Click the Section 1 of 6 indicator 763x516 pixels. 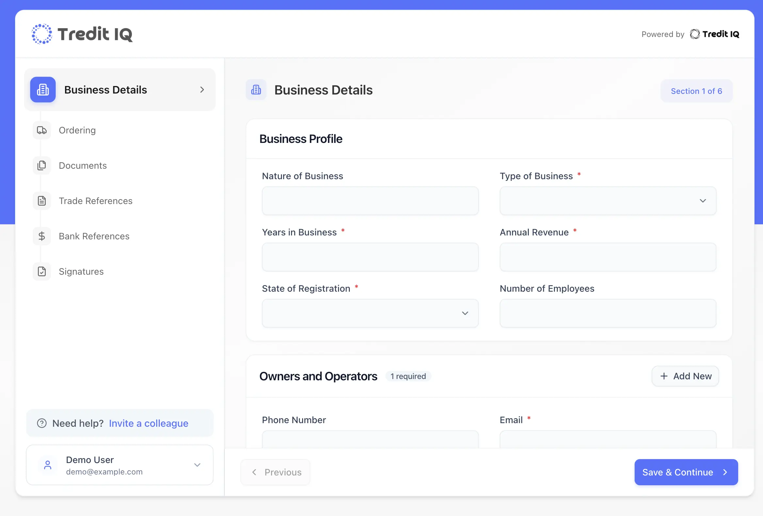click(x=696, y=91)
